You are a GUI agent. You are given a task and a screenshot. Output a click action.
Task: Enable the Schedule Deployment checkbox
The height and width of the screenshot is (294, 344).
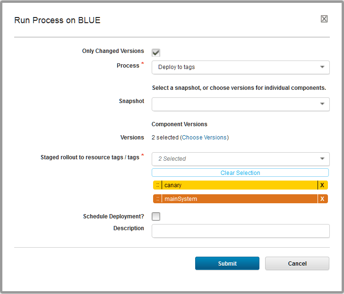point(156,216)
